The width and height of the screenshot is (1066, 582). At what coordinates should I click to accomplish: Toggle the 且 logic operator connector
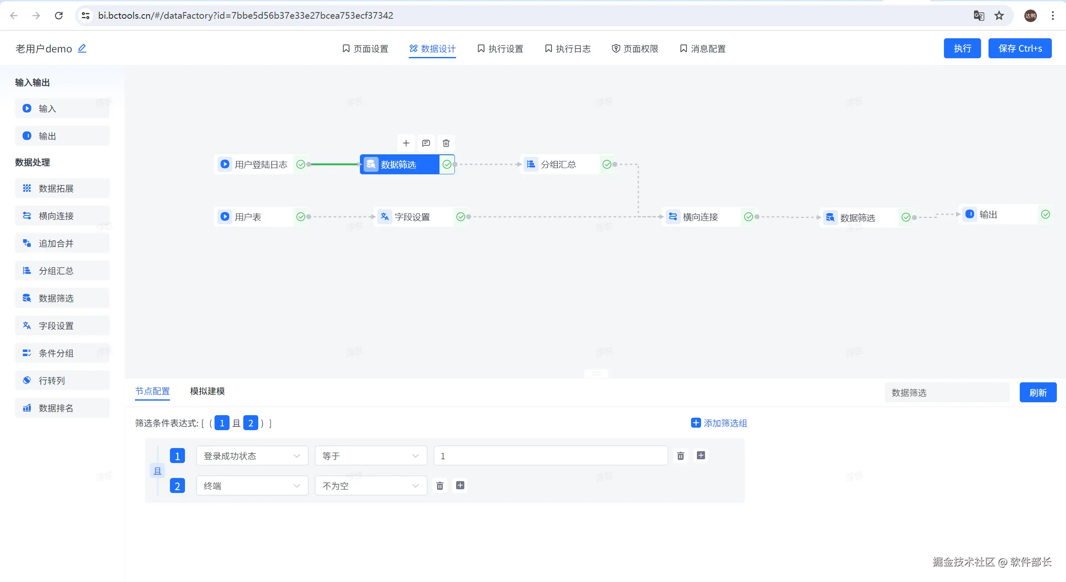(157, 471)
